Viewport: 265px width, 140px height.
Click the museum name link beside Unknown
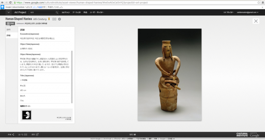coord(36,23)
